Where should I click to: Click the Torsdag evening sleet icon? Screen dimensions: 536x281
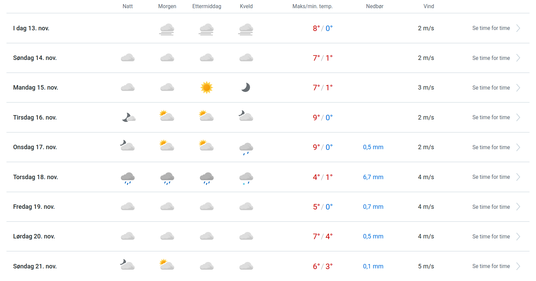tap(246, 178)
